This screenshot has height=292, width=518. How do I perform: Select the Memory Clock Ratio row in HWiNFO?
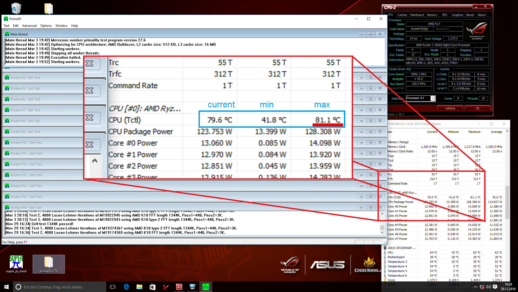(445, 151)
